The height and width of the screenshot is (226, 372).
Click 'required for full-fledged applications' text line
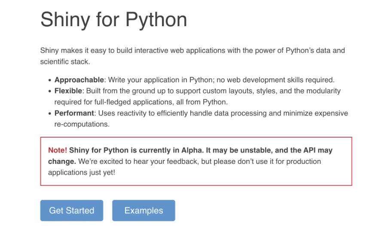[x=141, y=102]
